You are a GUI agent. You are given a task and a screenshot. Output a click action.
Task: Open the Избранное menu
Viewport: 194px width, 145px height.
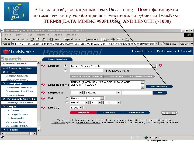(43, 35)
